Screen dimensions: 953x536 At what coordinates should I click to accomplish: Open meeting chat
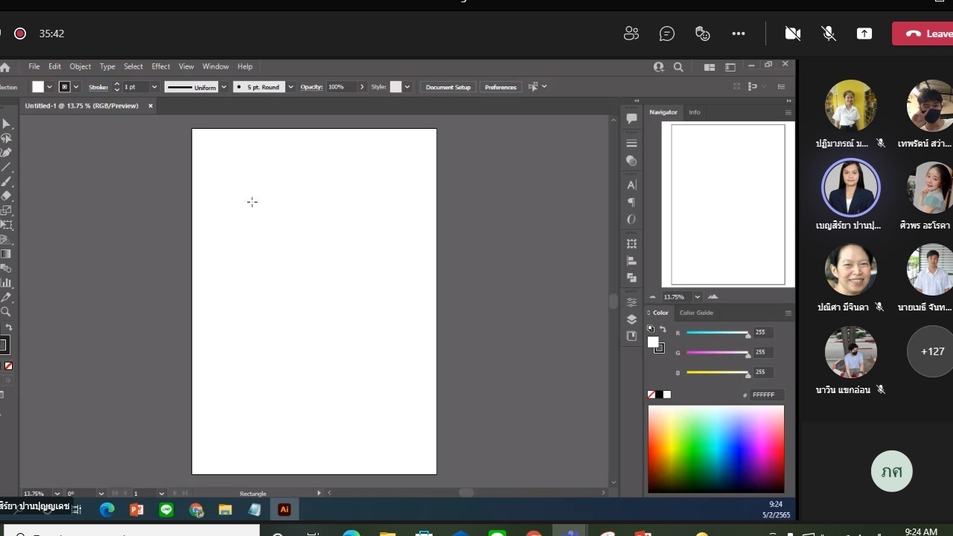click(667, 33)
